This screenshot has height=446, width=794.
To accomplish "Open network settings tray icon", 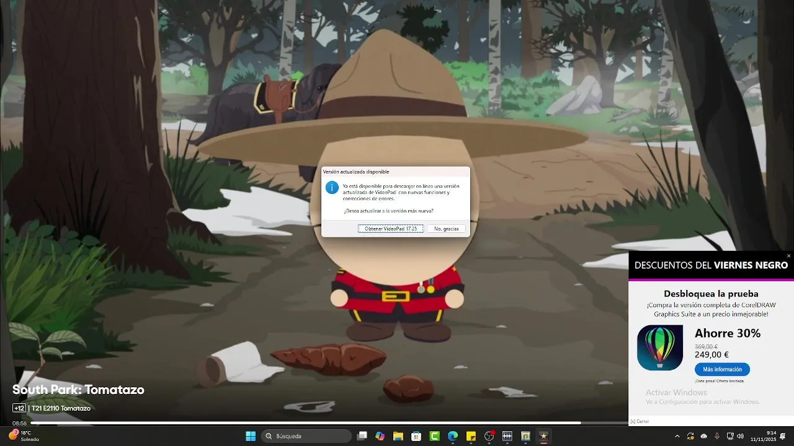I will pyautogui.click(x=729, y=436).
